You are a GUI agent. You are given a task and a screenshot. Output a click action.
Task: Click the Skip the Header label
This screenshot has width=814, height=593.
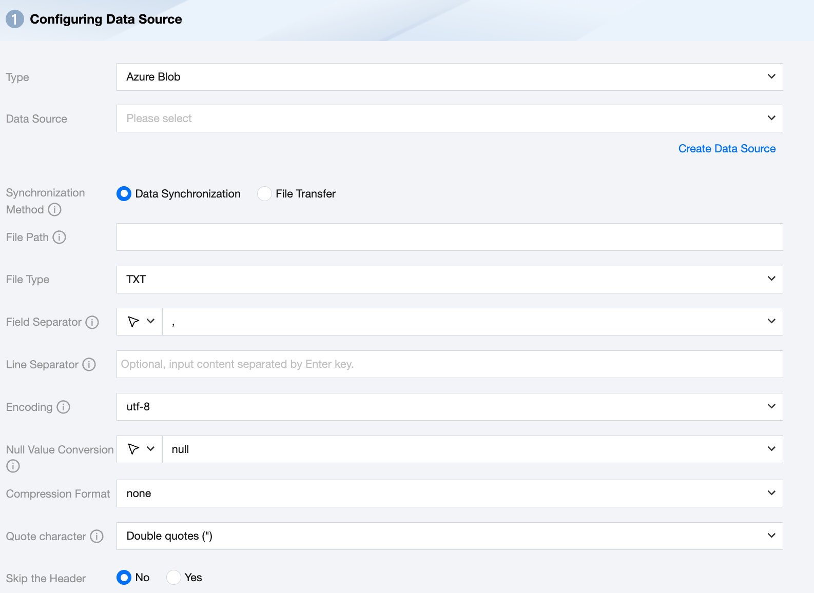tap(46, 579)
